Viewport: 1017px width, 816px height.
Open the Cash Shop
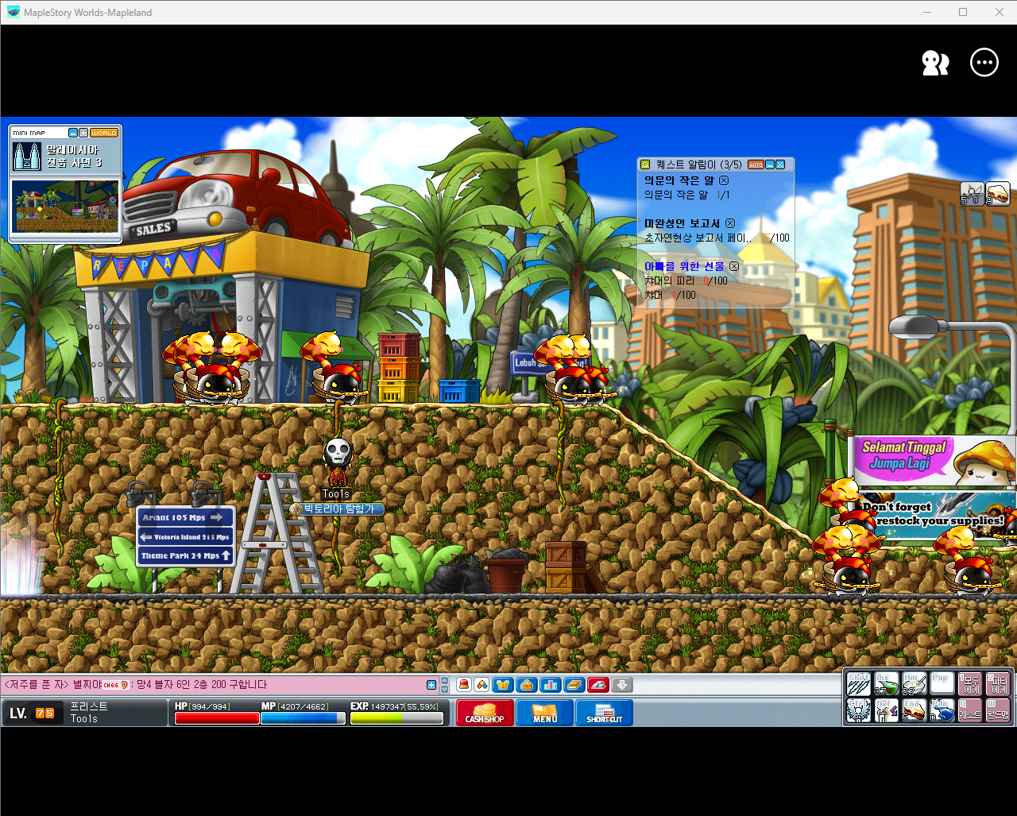pyautogui.click(x=485, y=713)
